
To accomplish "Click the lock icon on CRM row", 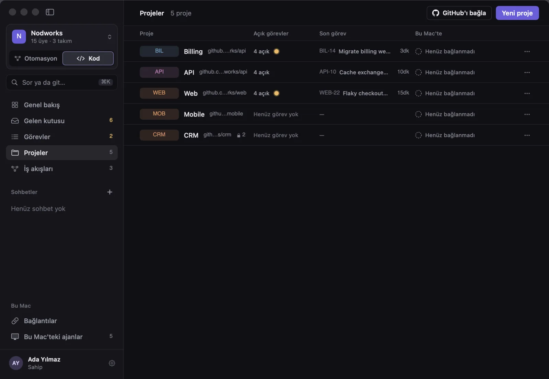I will 239,135.
